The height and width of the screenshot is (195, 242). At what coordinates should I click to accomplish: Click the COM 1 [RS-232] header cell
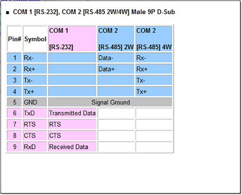(x=72, y=39)
